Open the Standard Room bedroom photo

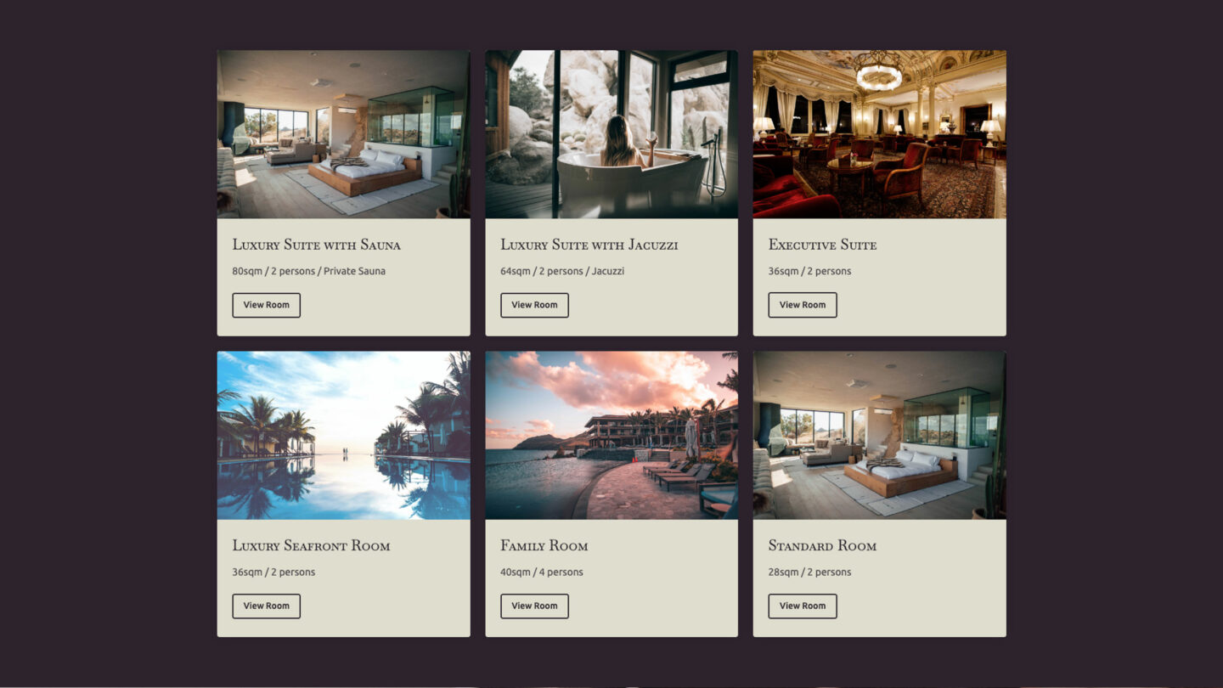[880, 435]
